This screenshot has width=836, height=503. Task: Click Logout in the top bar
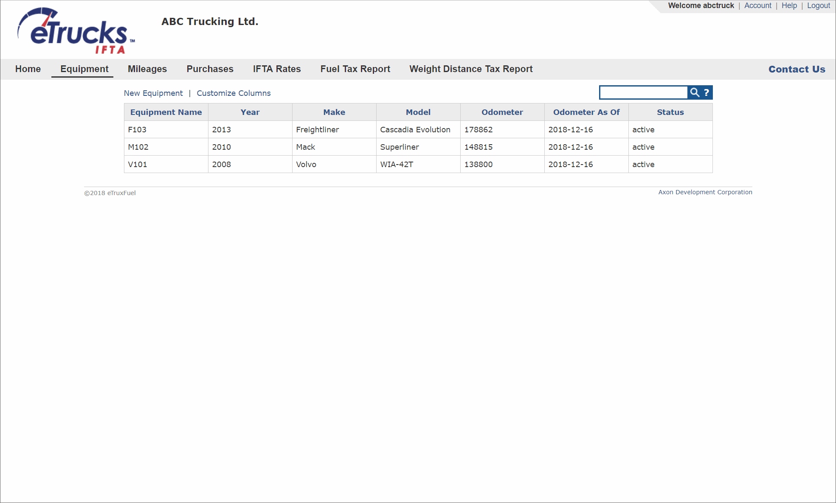[818, 6]
